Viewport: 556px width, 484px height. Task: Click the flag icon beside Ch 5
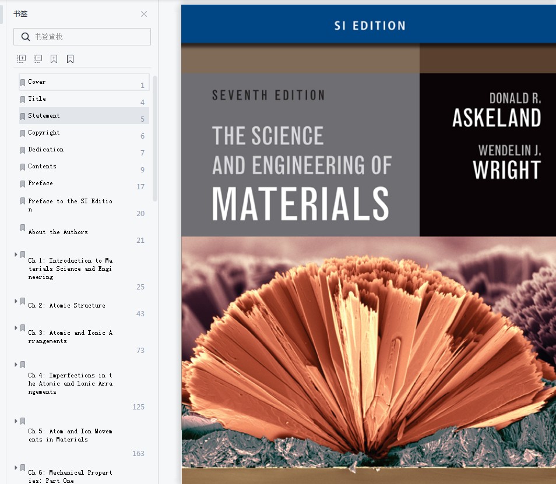click(23, 421)
